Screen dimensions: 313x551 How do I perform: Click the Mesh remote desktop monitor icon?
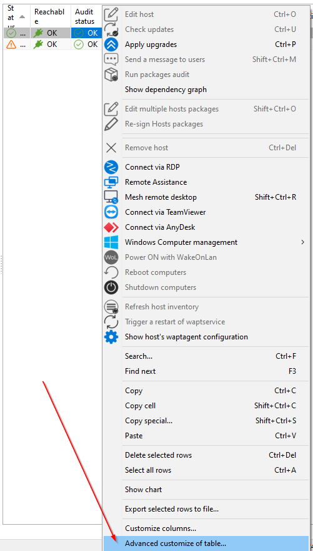[x=111, y=197]
